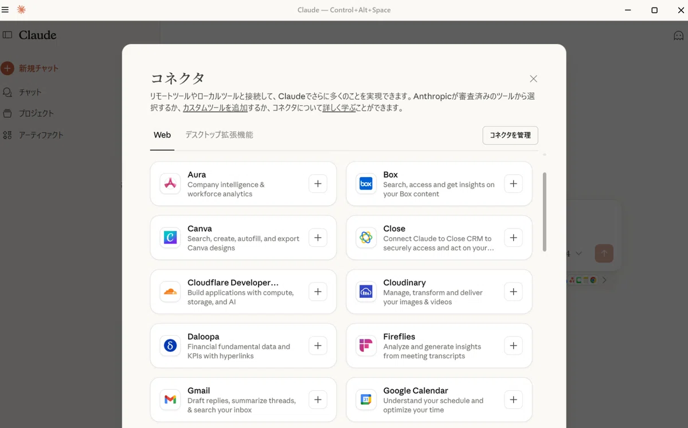Start a 新規チャット from the sidebar
The width and height of the screenshot is (688, 428).
pyautogui.click(x=30, y=68)
